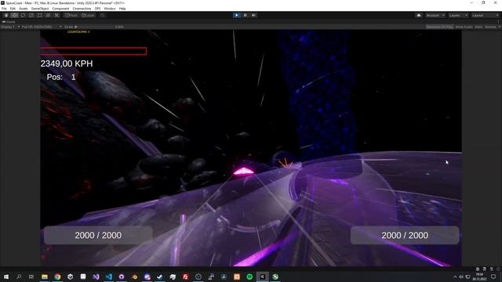Open the Component menu

coord(60,9)
